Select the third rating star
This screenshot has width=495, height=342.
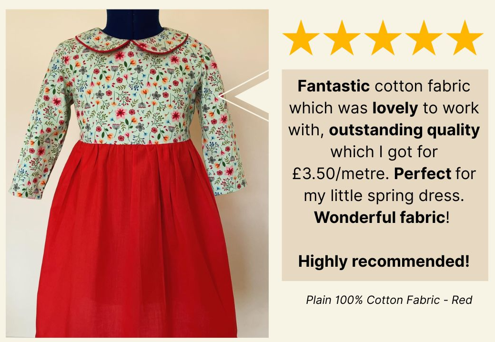click(383, 38)
